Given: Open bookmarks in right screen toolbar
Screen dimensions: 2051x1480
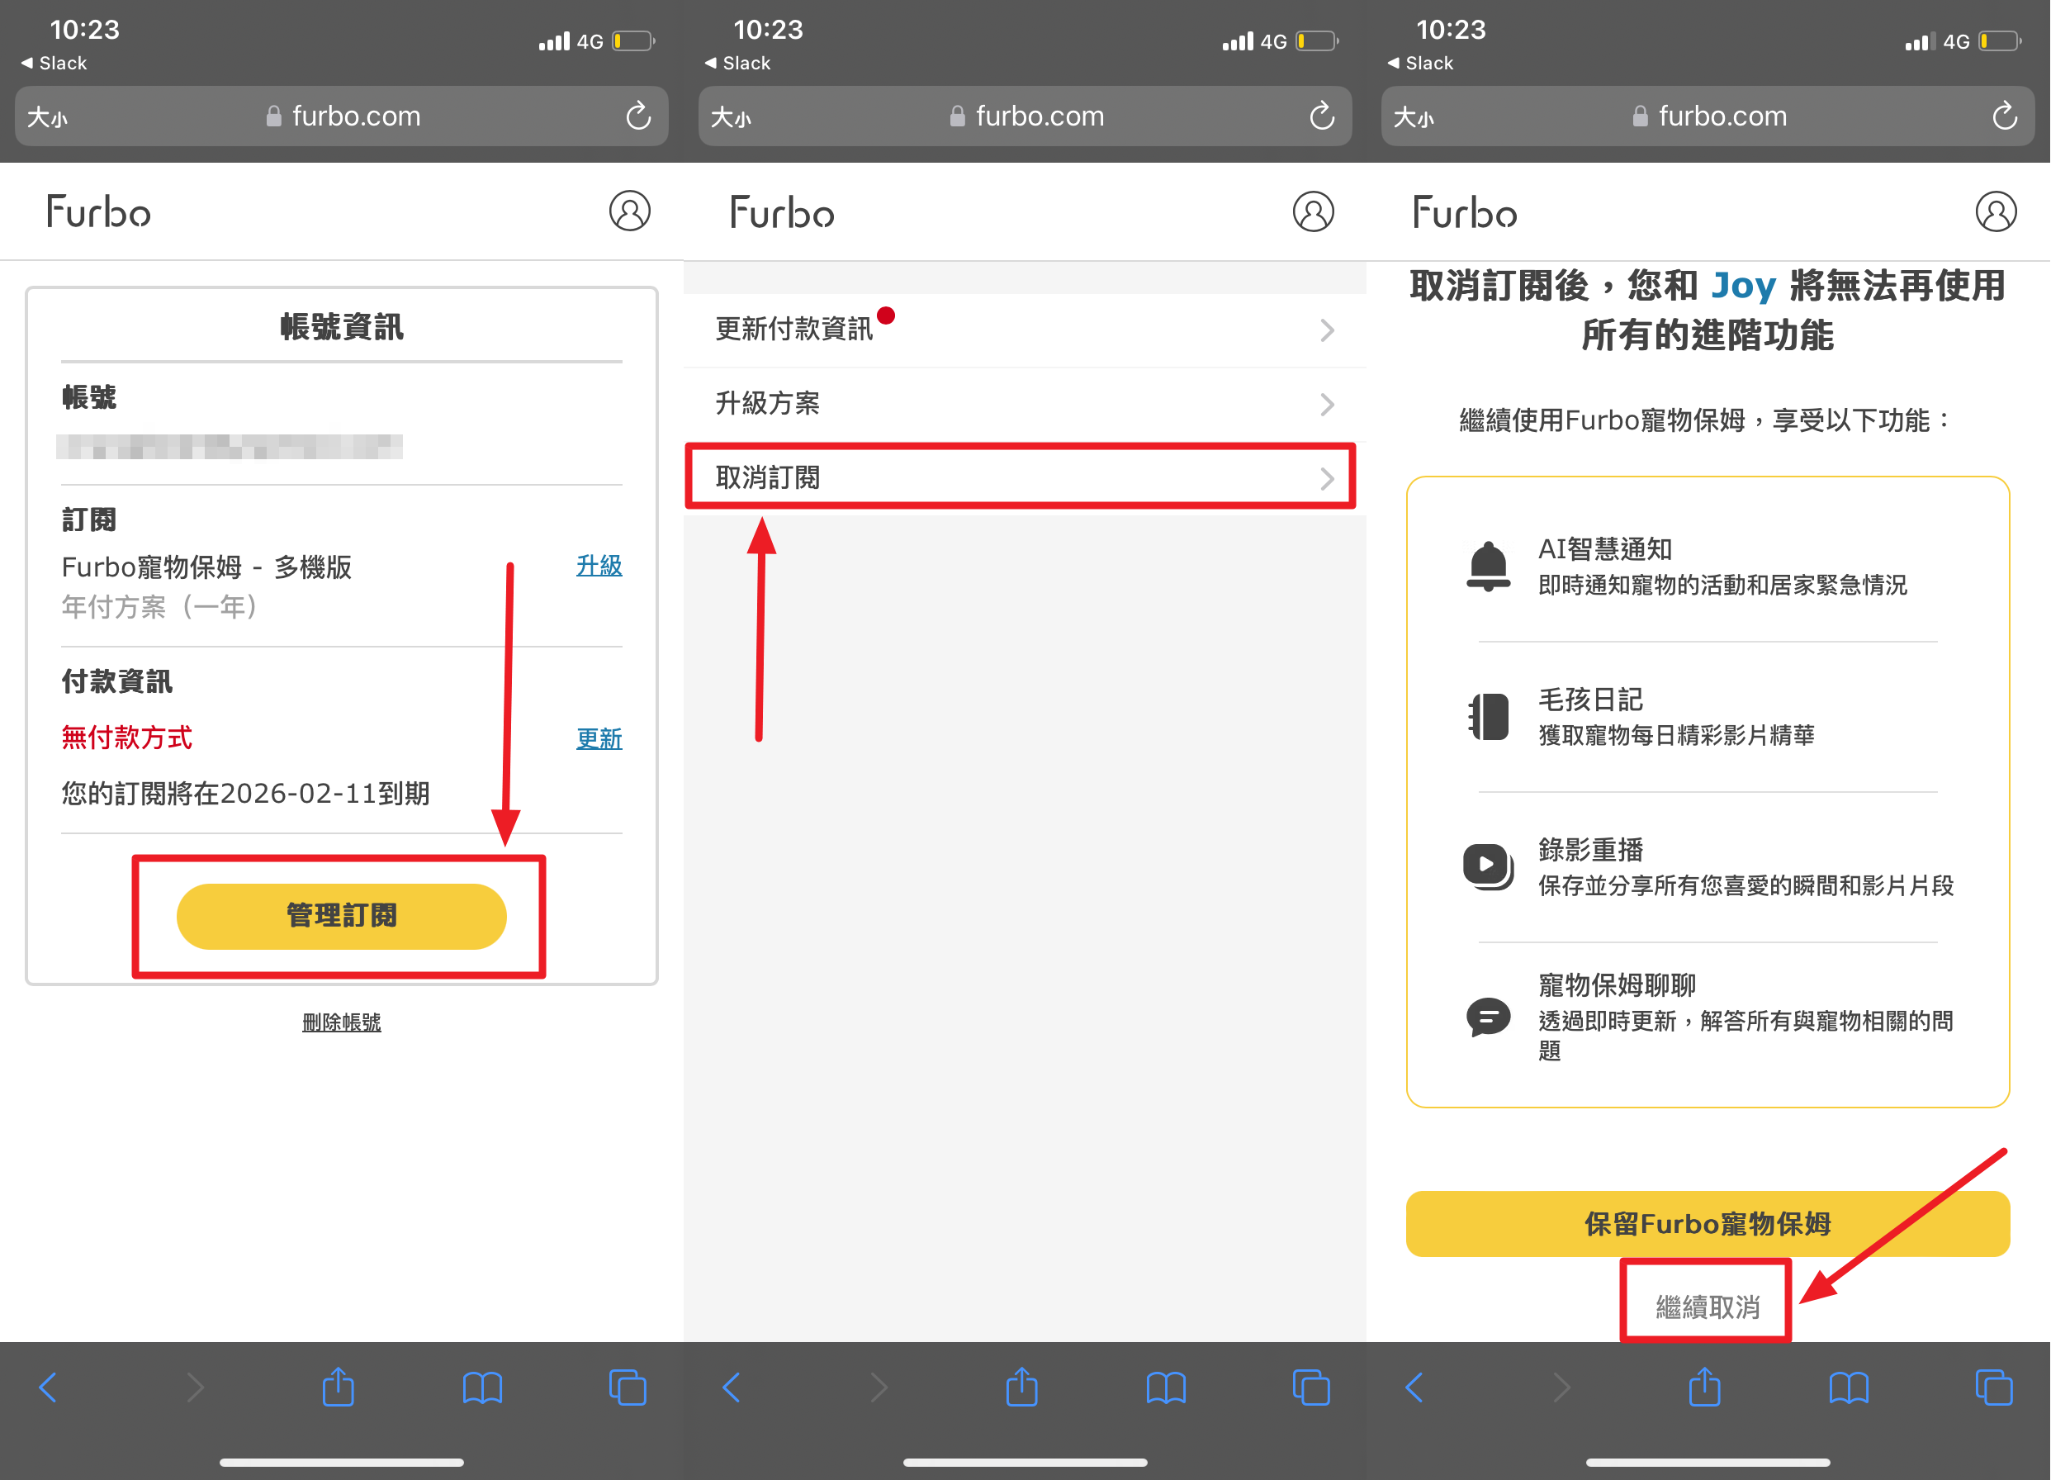Looking at the screenshot, I should coord(1849,1387).
